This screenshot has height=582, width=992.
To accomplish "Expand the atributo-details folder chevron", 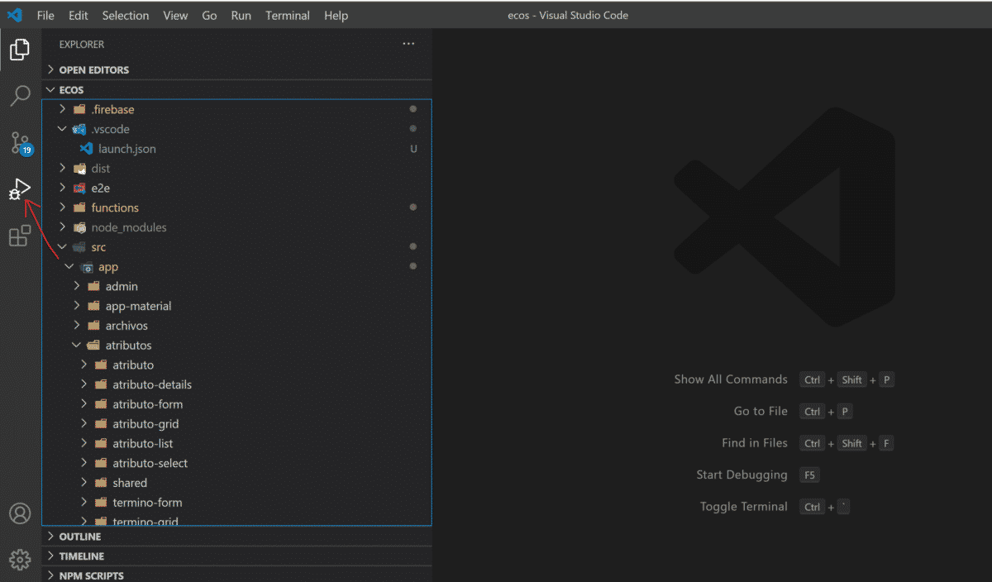I will click(x=83, y=384).
